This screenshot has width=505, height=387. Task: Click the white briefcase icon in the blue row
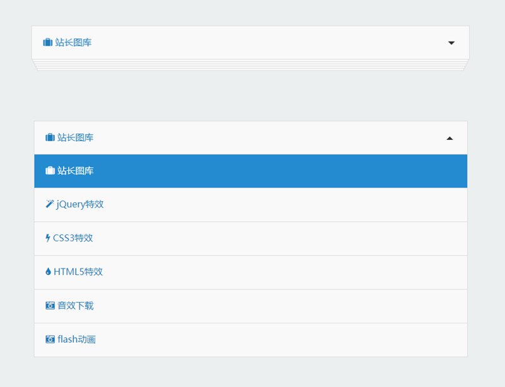click(50, 171)
